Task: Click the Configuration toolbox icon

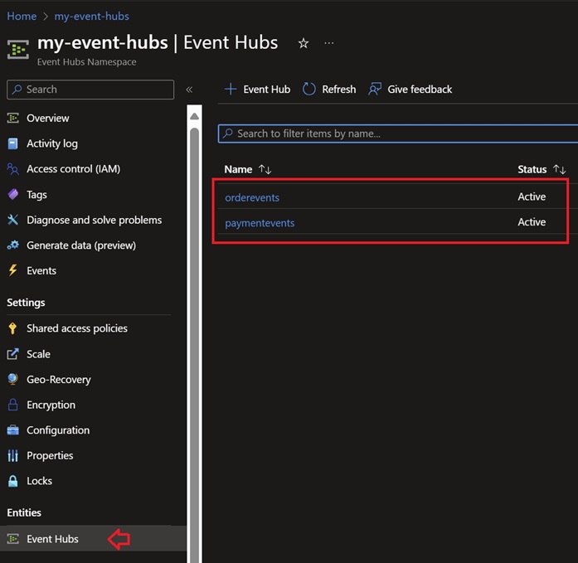Action: 13,430
